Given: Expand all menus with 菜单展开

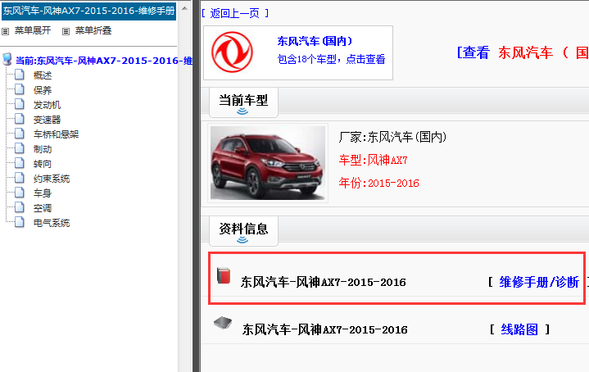Looking at the screenshot, I should coord(33,30).
